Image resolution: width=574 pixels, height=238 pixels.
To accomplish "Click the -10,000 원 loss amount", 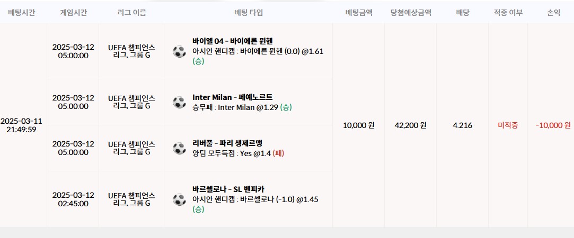I will coord(553,125).
